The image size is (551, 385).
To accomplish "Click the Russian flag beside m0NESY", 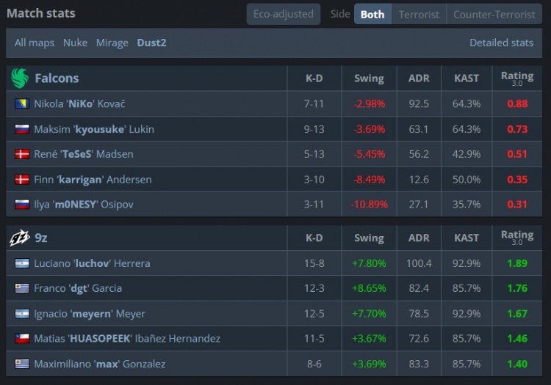I will coord(22,205).
